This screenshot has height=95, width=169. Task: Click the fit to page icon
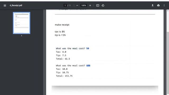(98, 5)
